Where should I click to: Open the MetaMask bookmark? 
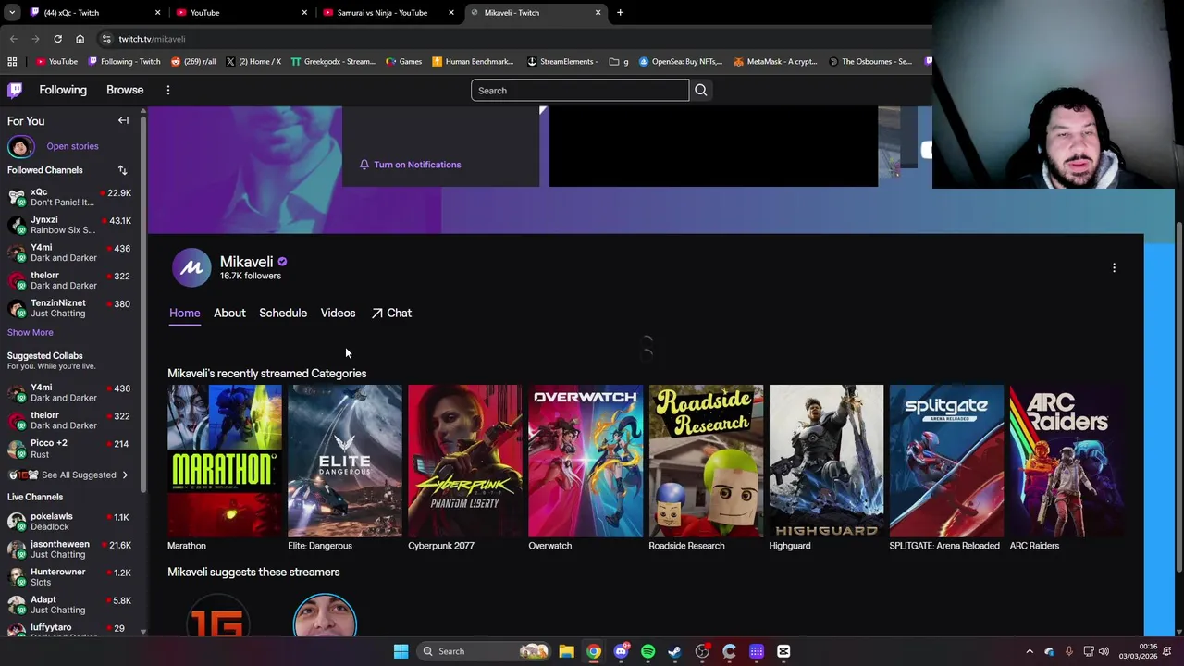click(x=775, y=62)
